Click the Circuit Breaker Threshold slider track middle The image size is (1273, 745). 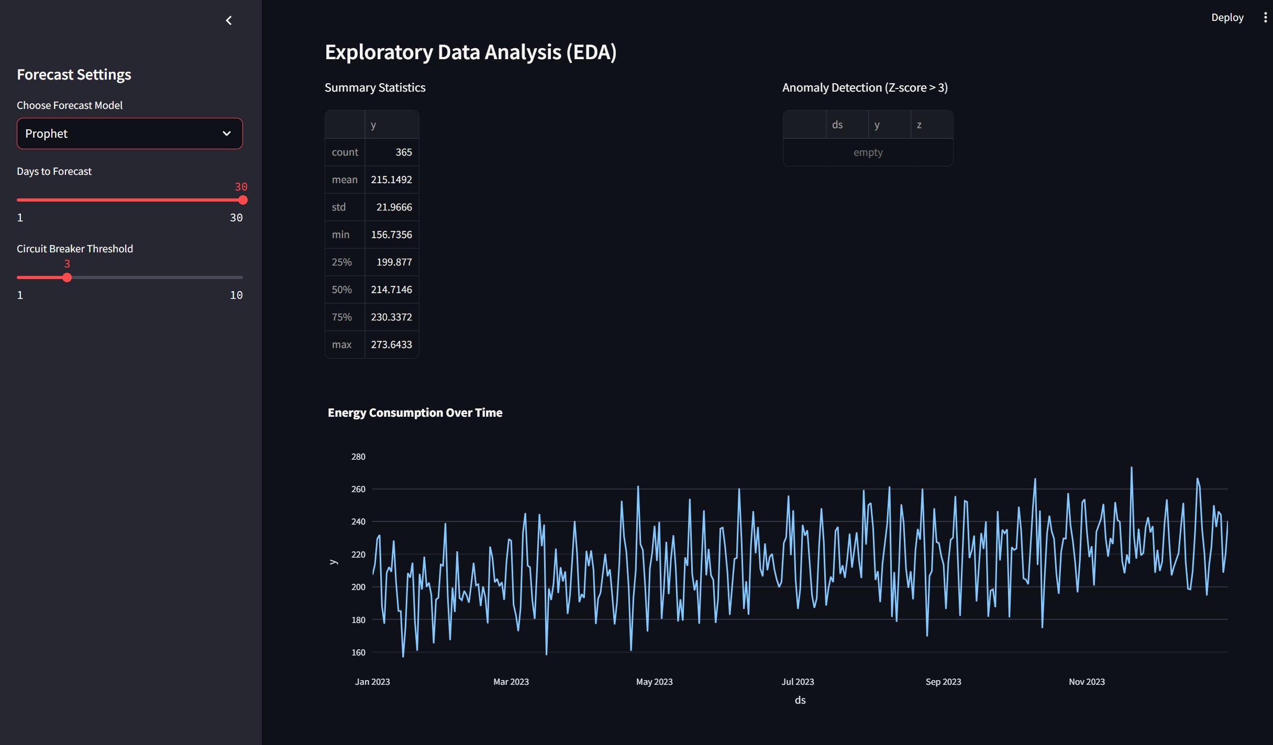tap(130, 277)
